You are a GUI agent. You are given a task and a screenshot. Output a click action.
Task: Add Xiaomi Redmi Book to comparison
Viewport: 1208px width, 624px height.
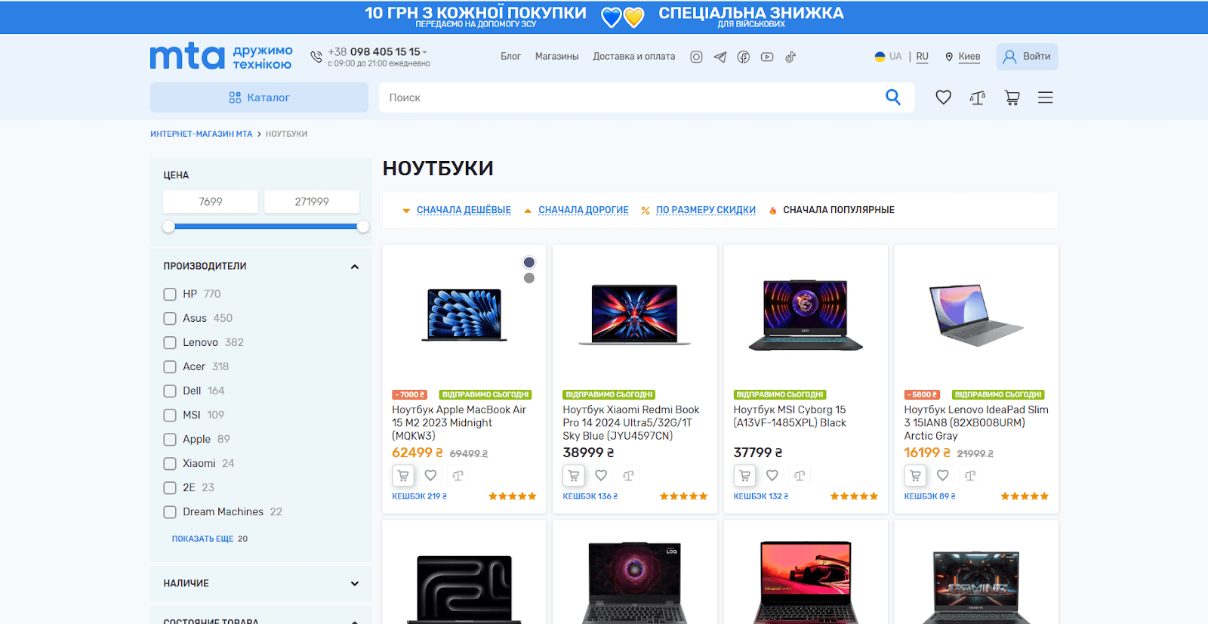pos(629,476)
